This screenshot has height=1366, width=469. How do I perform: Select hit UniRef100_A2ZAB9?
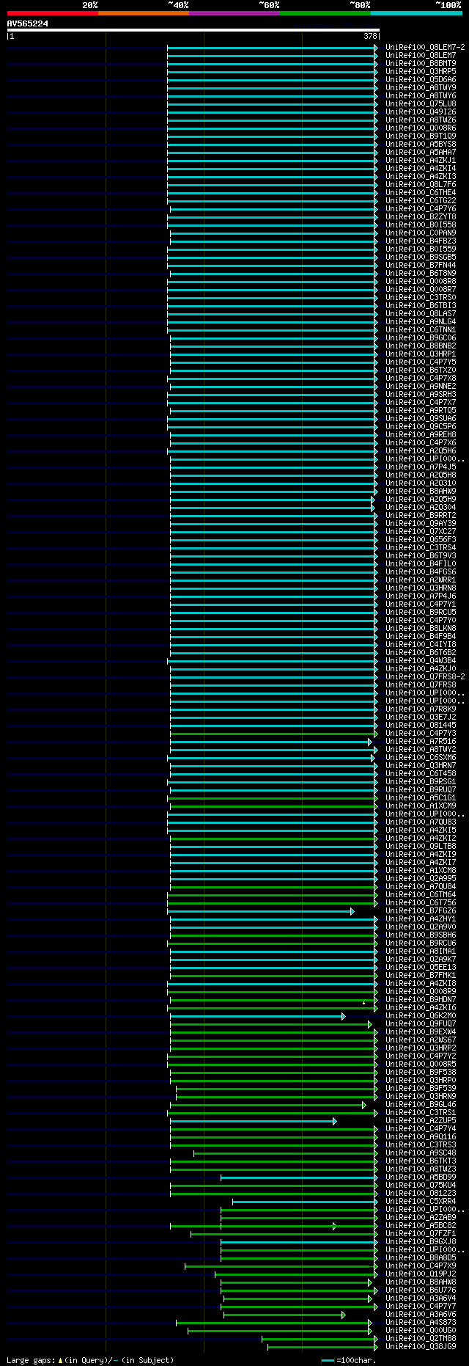(x=421, y=1217)
